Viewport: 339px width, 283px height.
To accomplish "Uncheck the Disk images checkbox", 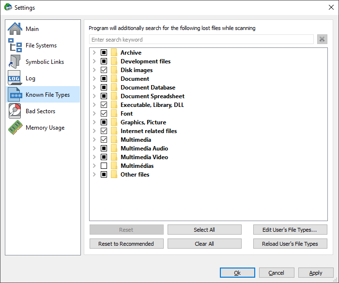I will click(104, 70).
